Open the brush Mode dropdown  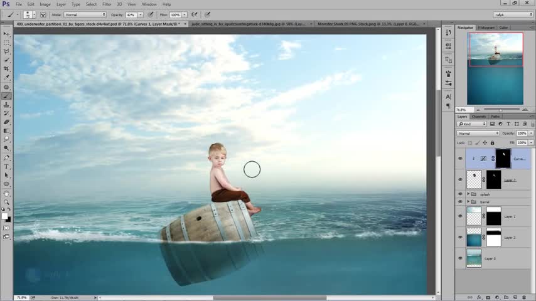(x=85, y=14)
